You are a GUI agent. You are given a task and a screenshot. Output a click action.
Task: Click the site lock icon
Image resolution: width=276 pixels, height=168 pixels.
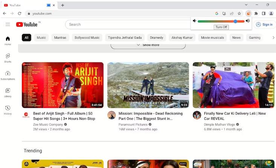click(x=29, y=14)
